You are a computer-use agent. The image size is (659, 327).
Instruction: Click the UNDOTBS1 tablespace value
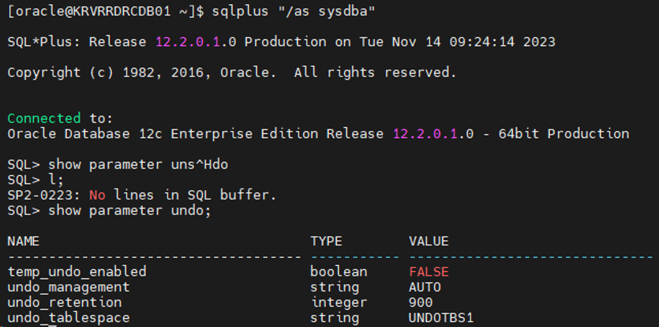coord(439,317)
